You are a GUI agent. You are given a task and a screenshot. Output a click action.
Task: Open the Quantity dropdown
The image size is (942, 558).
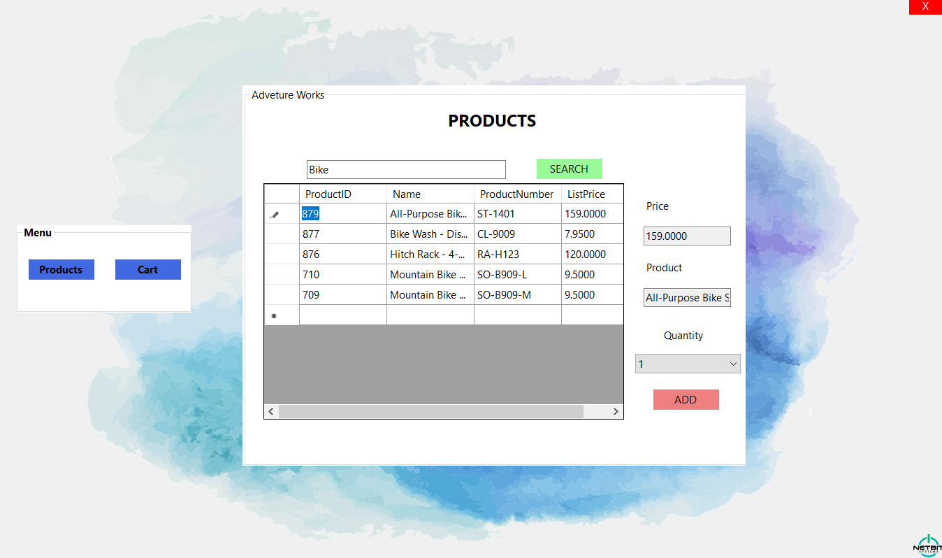pyautogui.click(x=688, y=364)
